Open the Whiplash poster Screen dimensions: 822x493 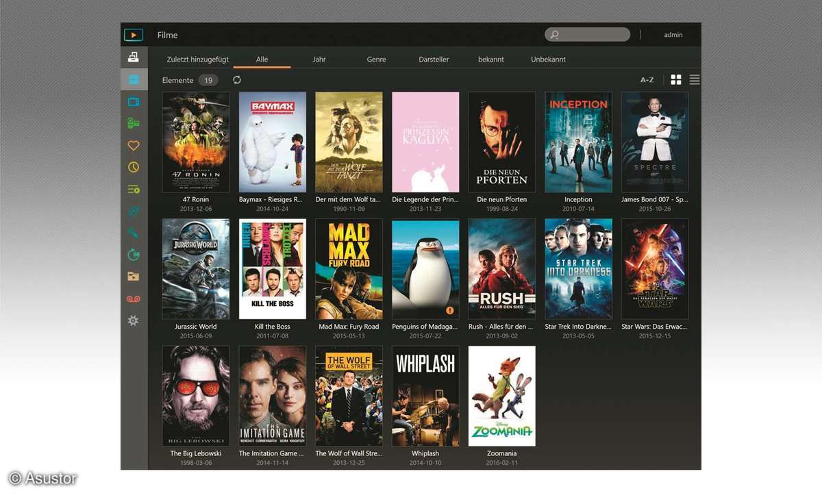(x=425, y=396)
